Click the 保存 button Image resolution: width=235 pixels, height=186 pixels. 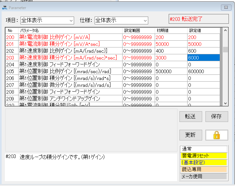[x=216, y=116]
